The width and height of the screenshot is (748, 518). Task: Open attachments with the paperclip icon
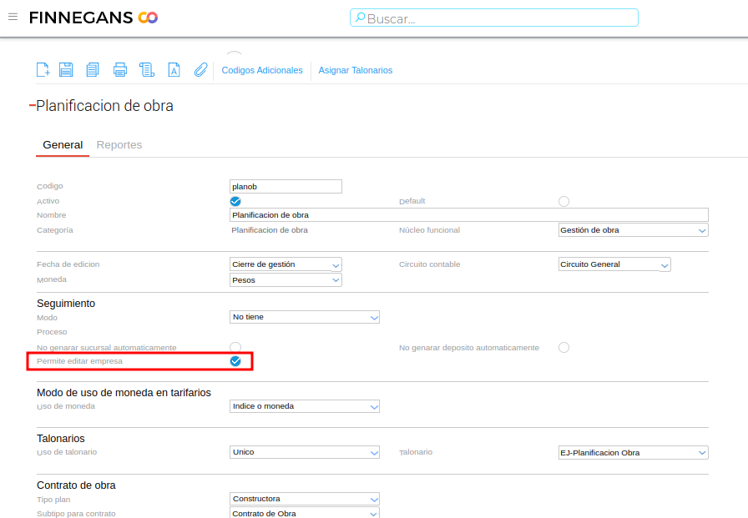(201, 69)
